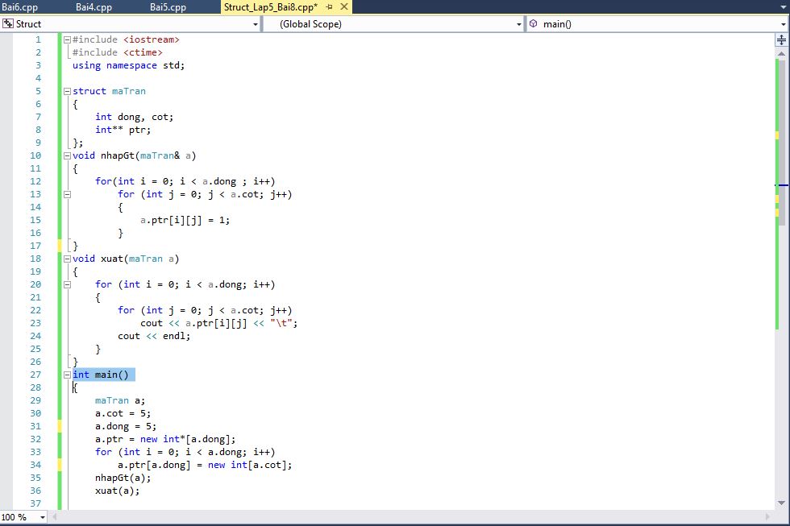Select the Bai5.cpp tab
This screenshot has height=526, width=790.
tap(168, 7)
